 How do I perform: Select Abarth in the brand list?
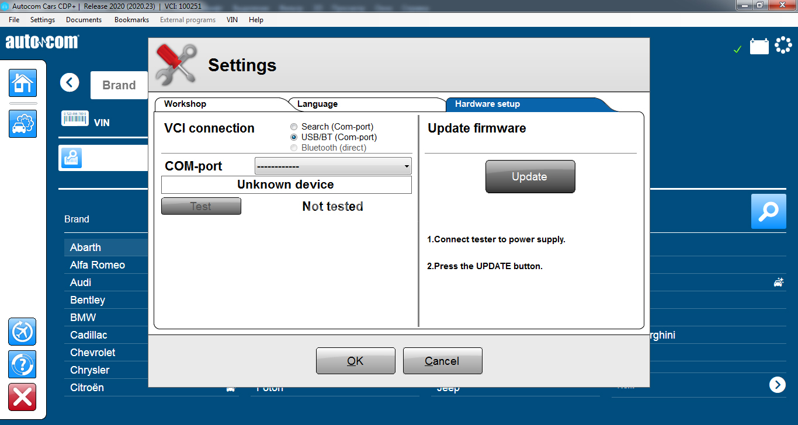[106, 248]
